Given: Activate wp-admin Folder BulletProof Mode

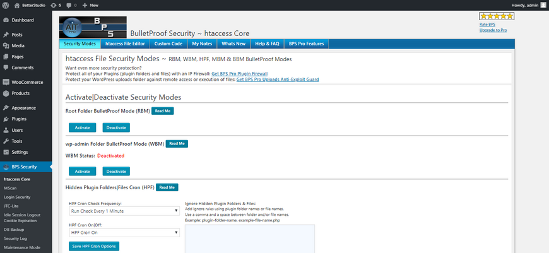Looking at the screenshot, I should (x=82, y=171).
